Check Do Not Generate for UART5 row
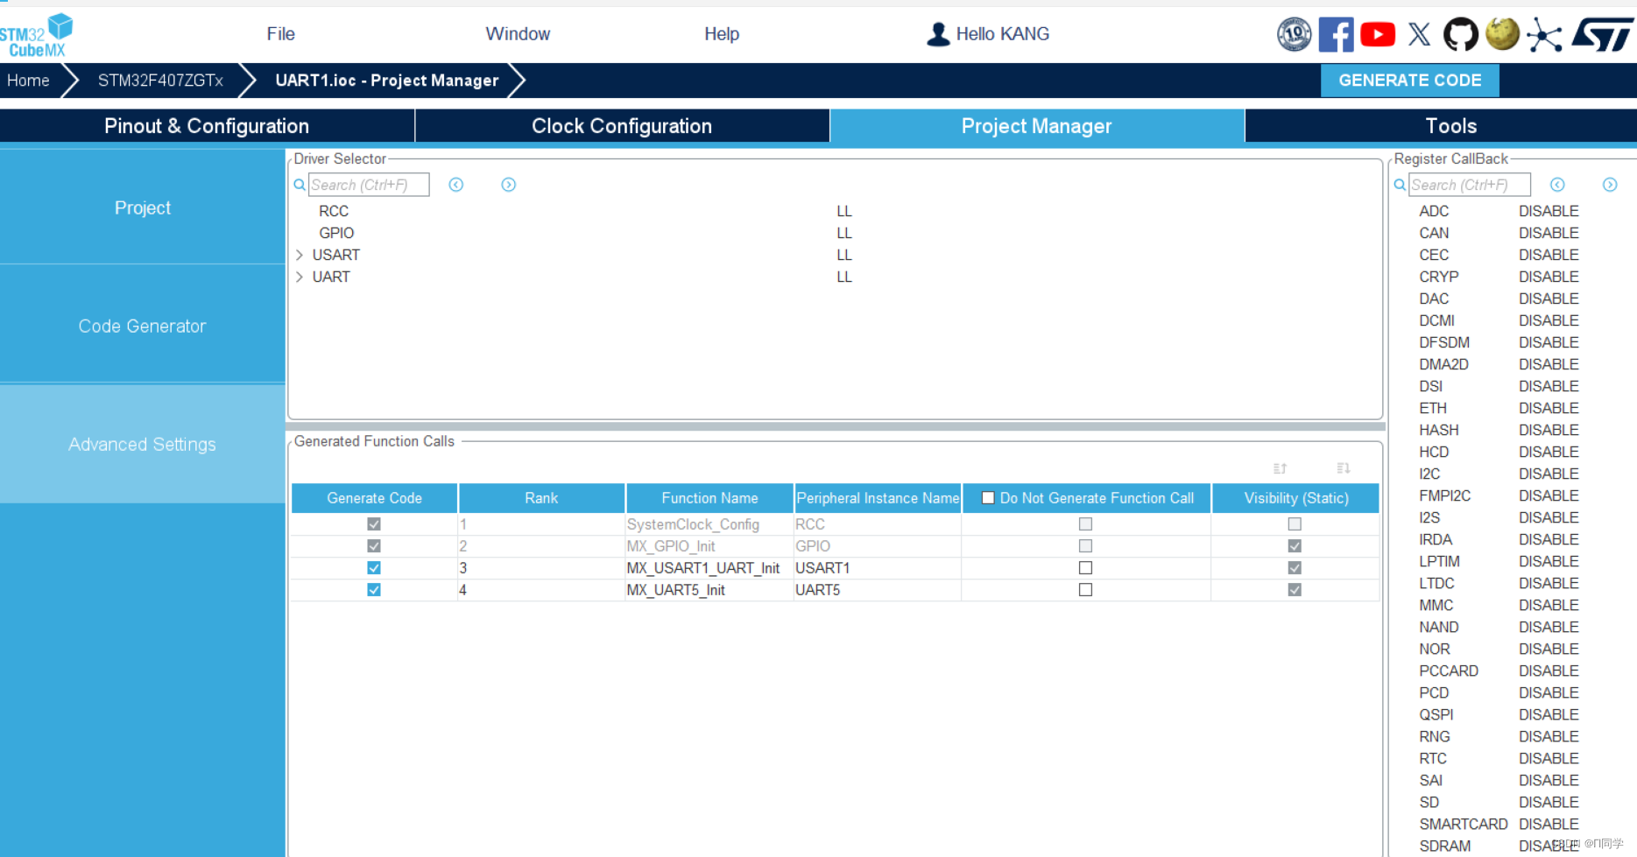 1086,590
